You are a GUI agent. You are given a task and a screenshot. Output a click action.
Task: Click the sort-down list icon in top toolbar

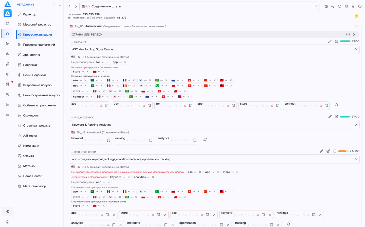click(x=333, y=6)
